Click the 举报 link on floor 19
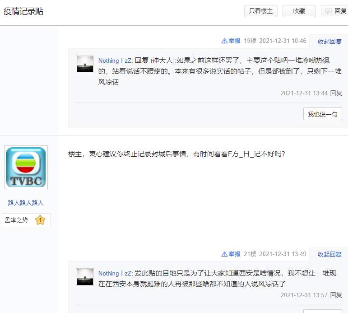The image size is (348, 313). [234, 41]
